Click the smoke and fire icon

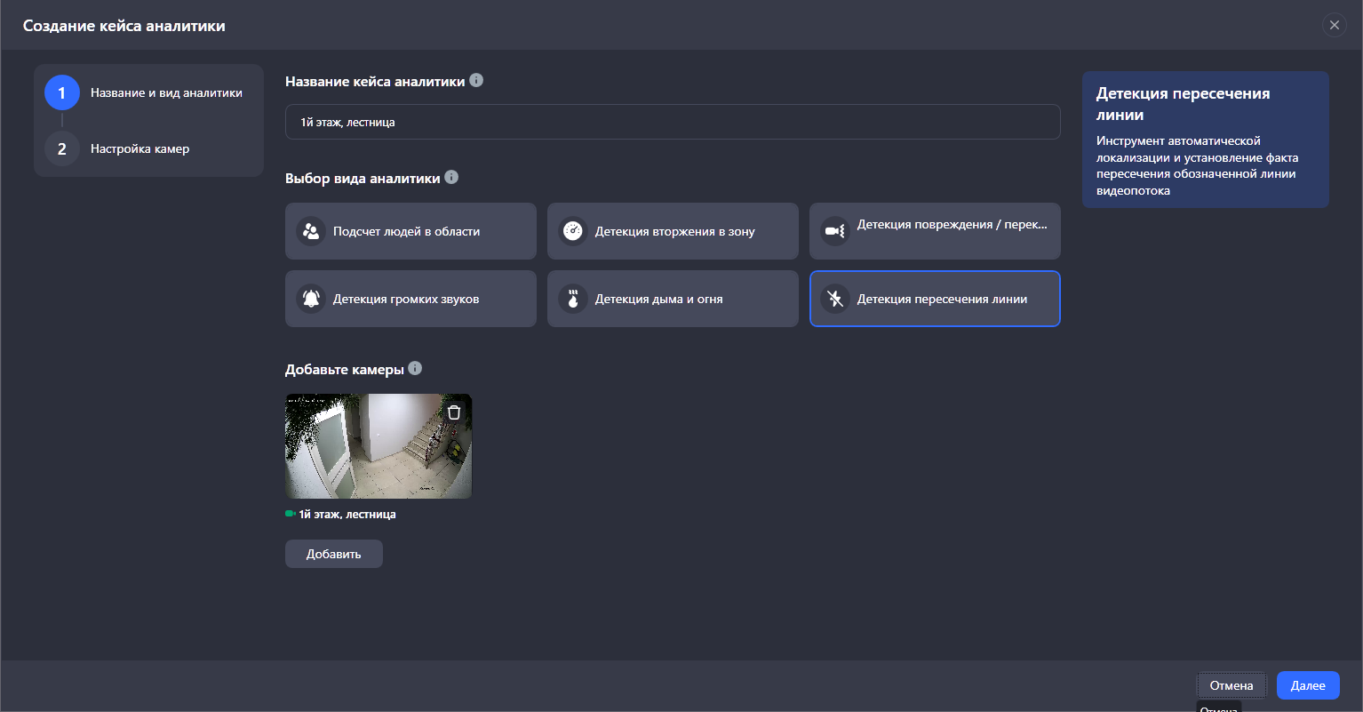(x=573, y=299)
